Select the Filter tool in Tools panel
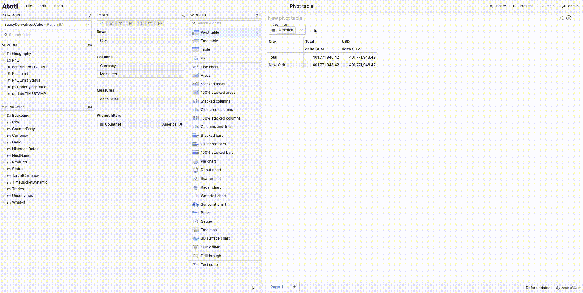The height and width of the screenshot is (293, 583). click(111, 23)
